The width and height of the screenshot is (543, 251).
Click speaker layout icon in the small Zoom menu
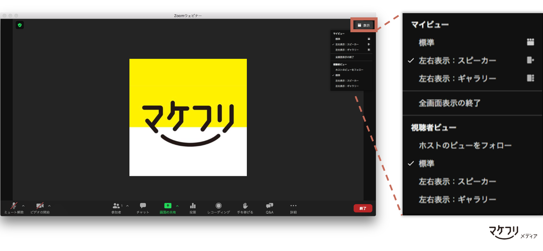pyautogui.click(x=369, y=44)
